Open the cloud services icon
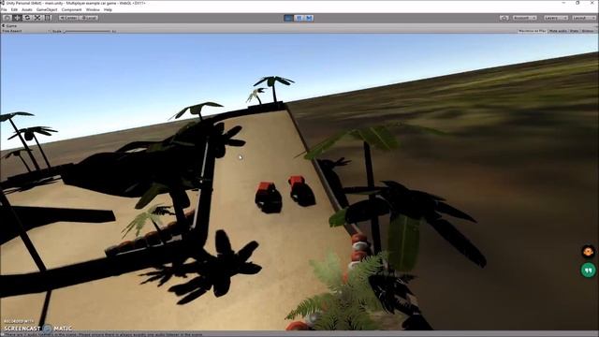The image size is (599, 337). 504,18
